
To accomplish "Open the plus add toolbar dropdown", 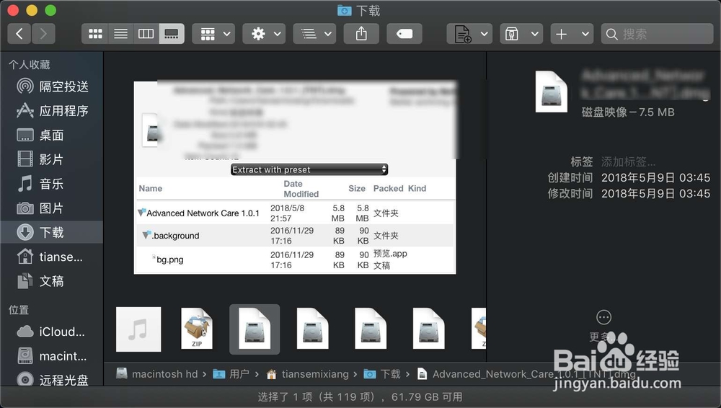I will coord(572,34).
